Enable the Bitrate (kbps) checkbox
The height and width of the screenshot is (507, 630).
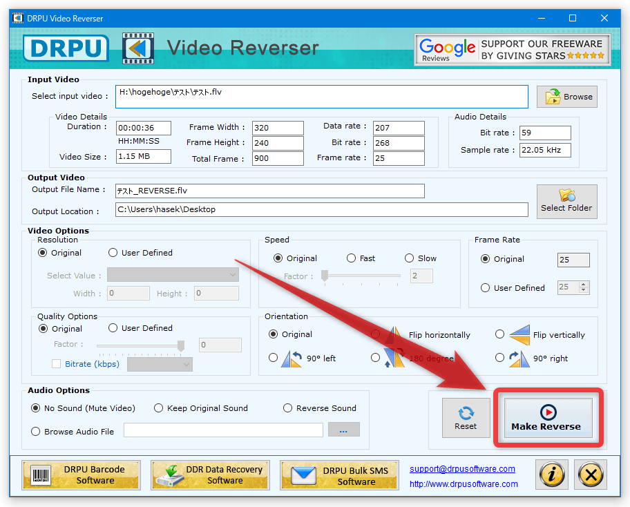56,364
